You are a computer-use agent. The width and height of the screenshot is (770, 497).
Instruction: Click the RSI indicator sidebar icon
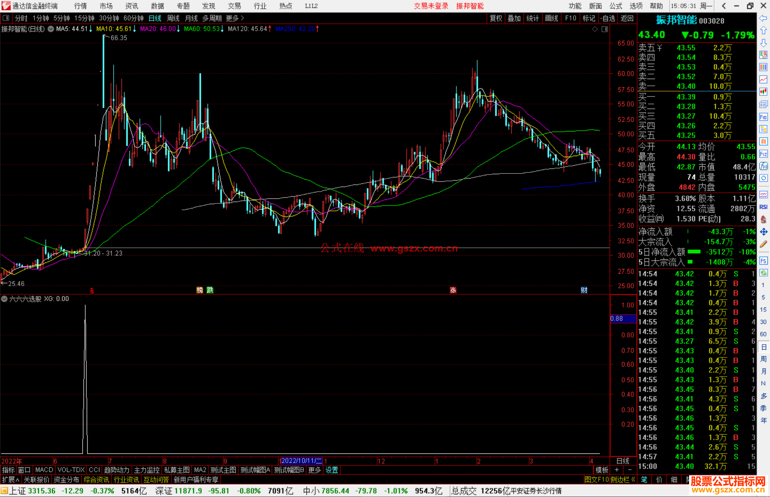click(763, 207)
